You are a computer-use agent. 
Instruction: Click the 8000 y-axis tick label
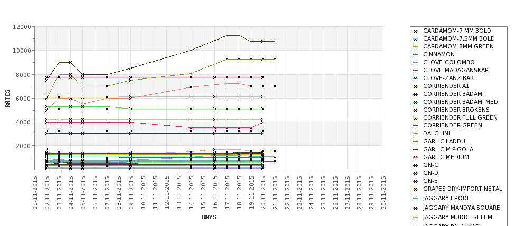(24, 75)
